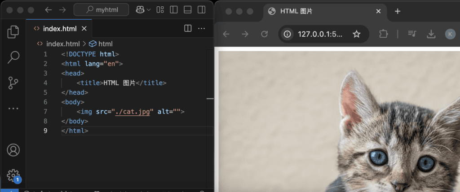Click the cat image in the browser page
The width and height of the screenshot is (460, 192).
click(x=340, y=122)
